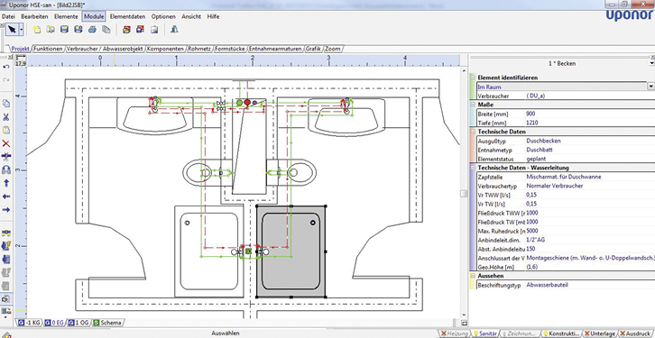Open the Bearbeiten menu
This screenshot has width=655, height=338.
[x=34, y=17]
